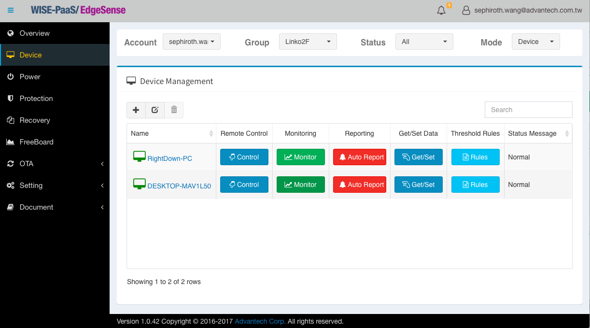Click Monitor for DESKTOP-MAV1L50

301,185
